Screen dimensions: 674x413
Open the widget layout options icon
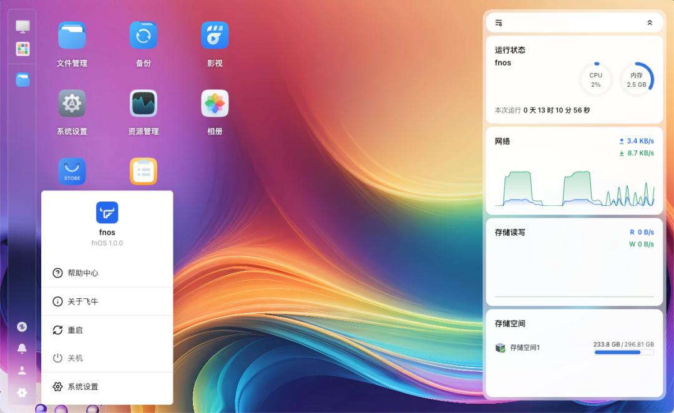(498, 22)
